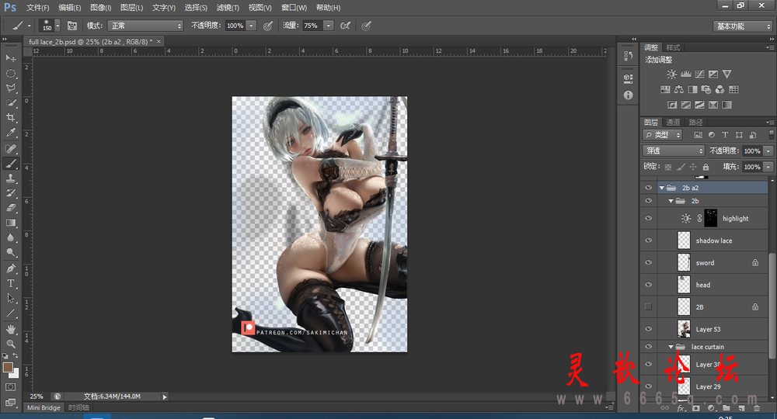Image resolution: width=777 pixels, height=419 pixels.
Task: Click the zoom percentage field
Action: click(37, 396)
